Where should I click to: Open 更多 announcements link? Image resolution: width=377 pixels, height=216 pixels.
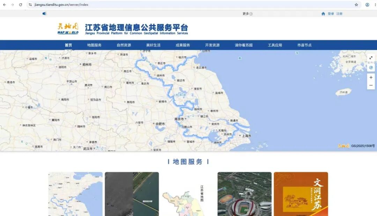pos(247,14)
